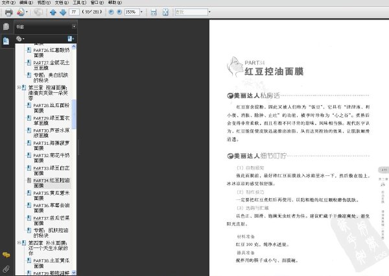Select bookmark 专题: 肌肤控油的秘诀
Viewport: 389px width, 276px height.
(x=51, y=233)
